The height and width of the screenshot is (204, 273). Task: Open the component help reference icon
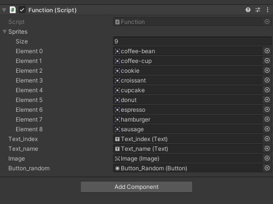tap(248, 10)
